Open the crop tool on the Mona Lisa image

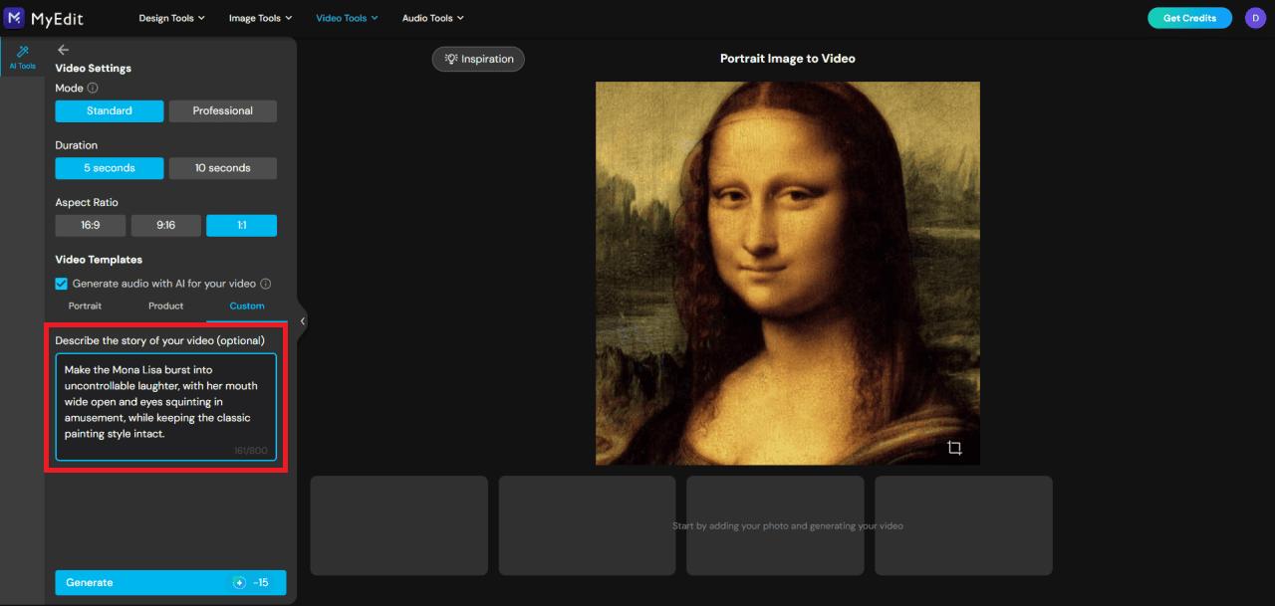pos(955,449)
